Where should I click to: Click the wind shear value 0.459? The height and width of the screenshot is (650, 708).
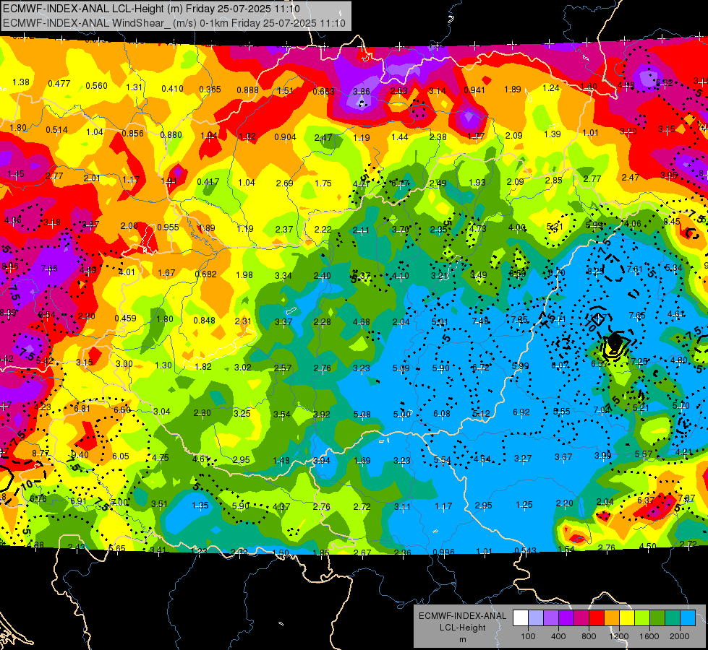tap(126, 318)
